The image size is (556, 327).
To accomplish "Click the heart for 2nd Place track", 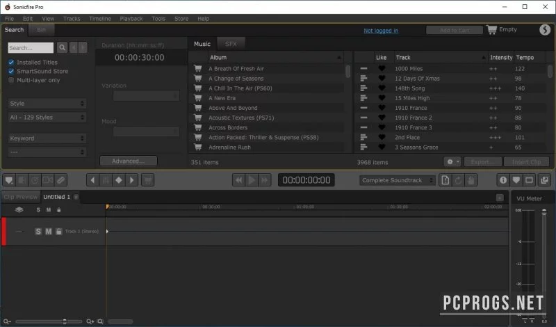I will pos(382,137).
